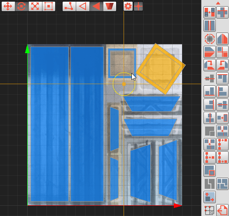Click the mirror horizontally icon
Screen dimensions: 229x216
(x=222, y=39)
